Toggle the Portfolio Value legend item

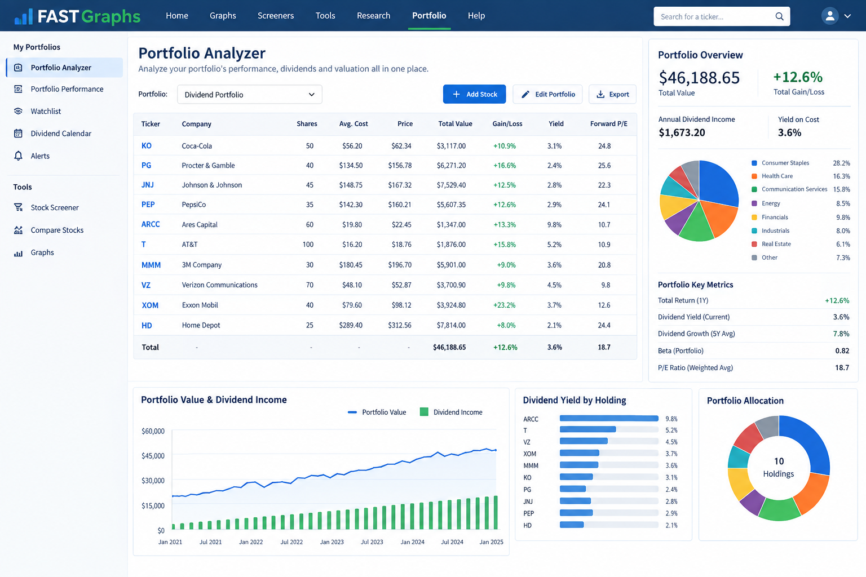(377, 412)
